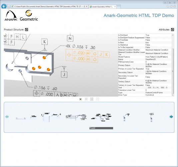
Task: Open the browser Tools gear icon
Action: tap(175, 6)
